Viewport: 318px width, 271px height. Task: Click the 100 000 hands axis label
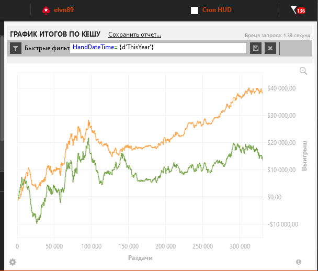[x=91, y=246]
